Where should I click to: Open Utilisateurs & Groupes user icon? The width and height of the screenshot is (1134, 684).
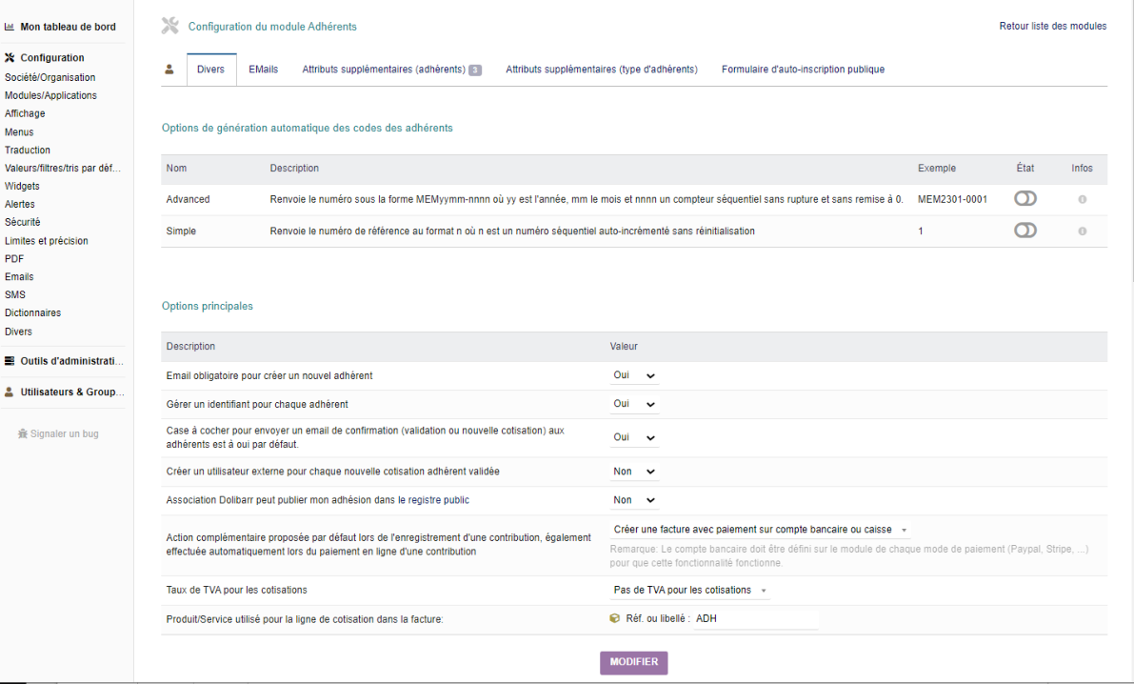coord(10,392)
